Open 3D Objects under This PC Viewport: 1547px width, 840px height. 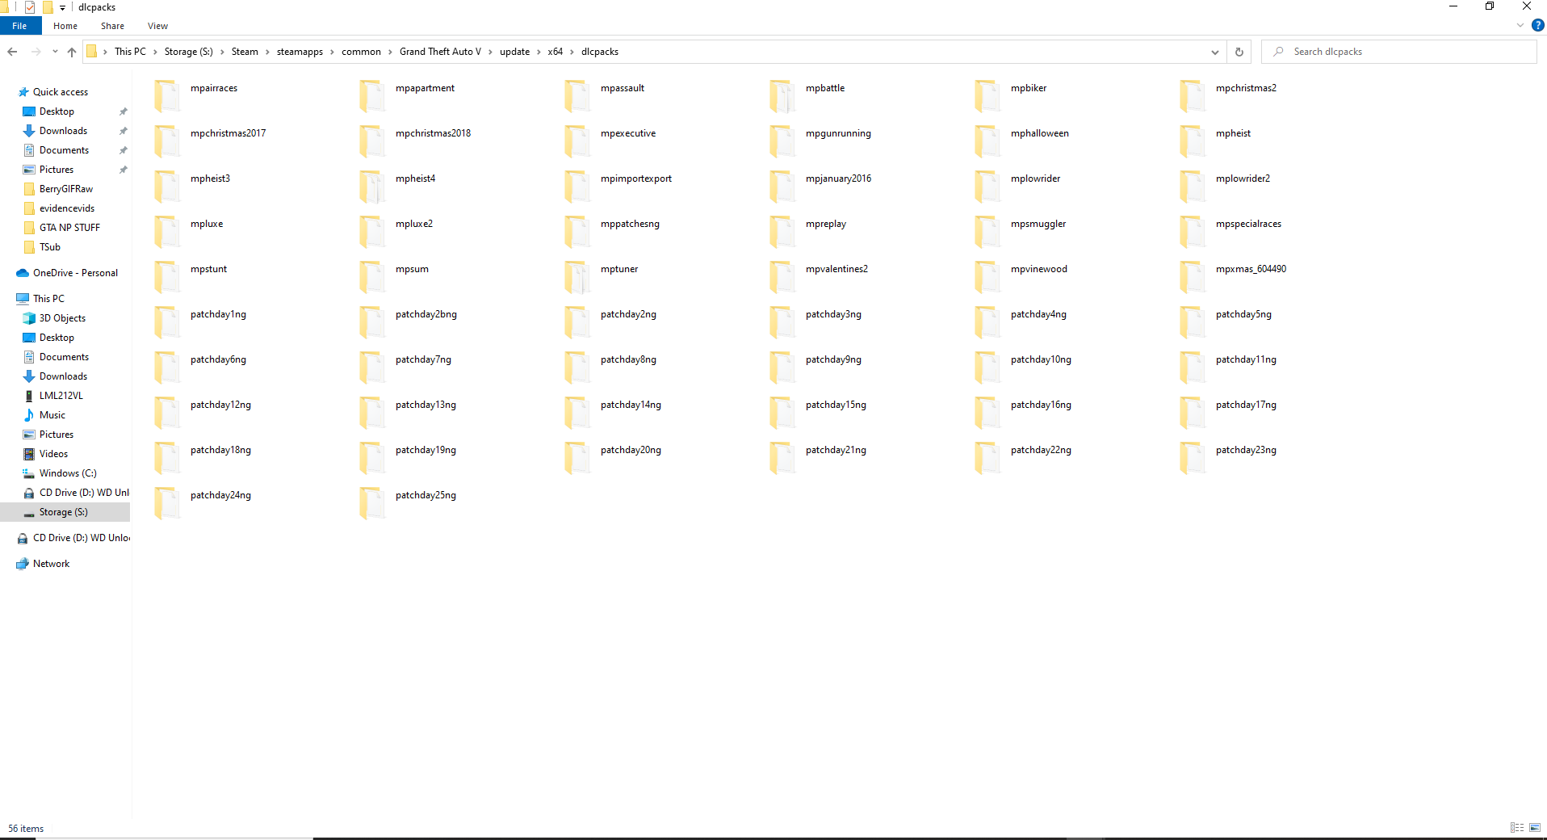62,318
